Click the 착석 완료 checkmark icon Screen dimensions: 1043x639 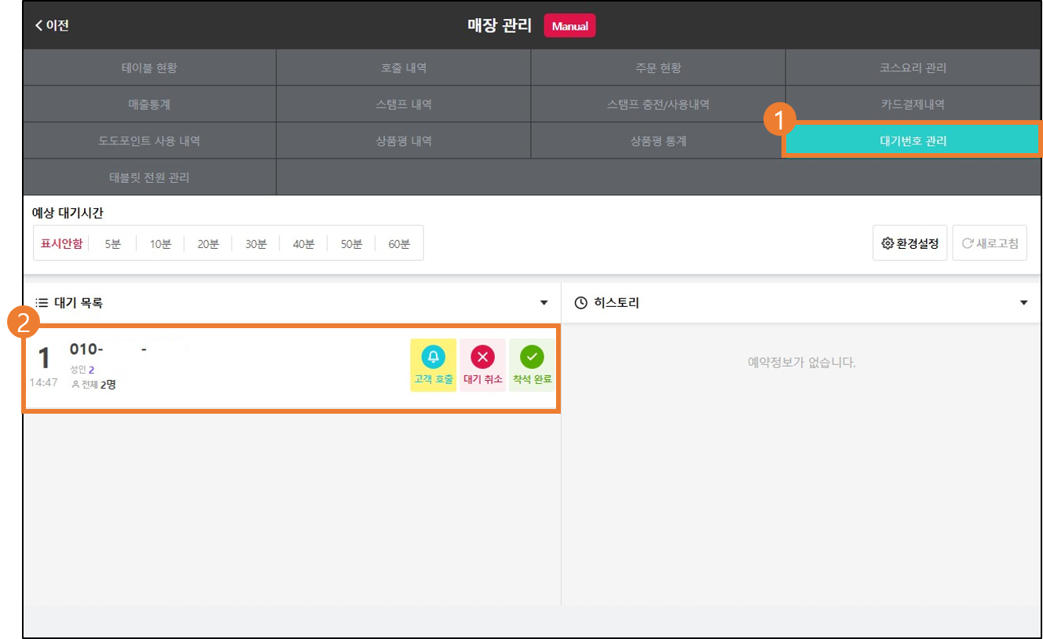532,357
